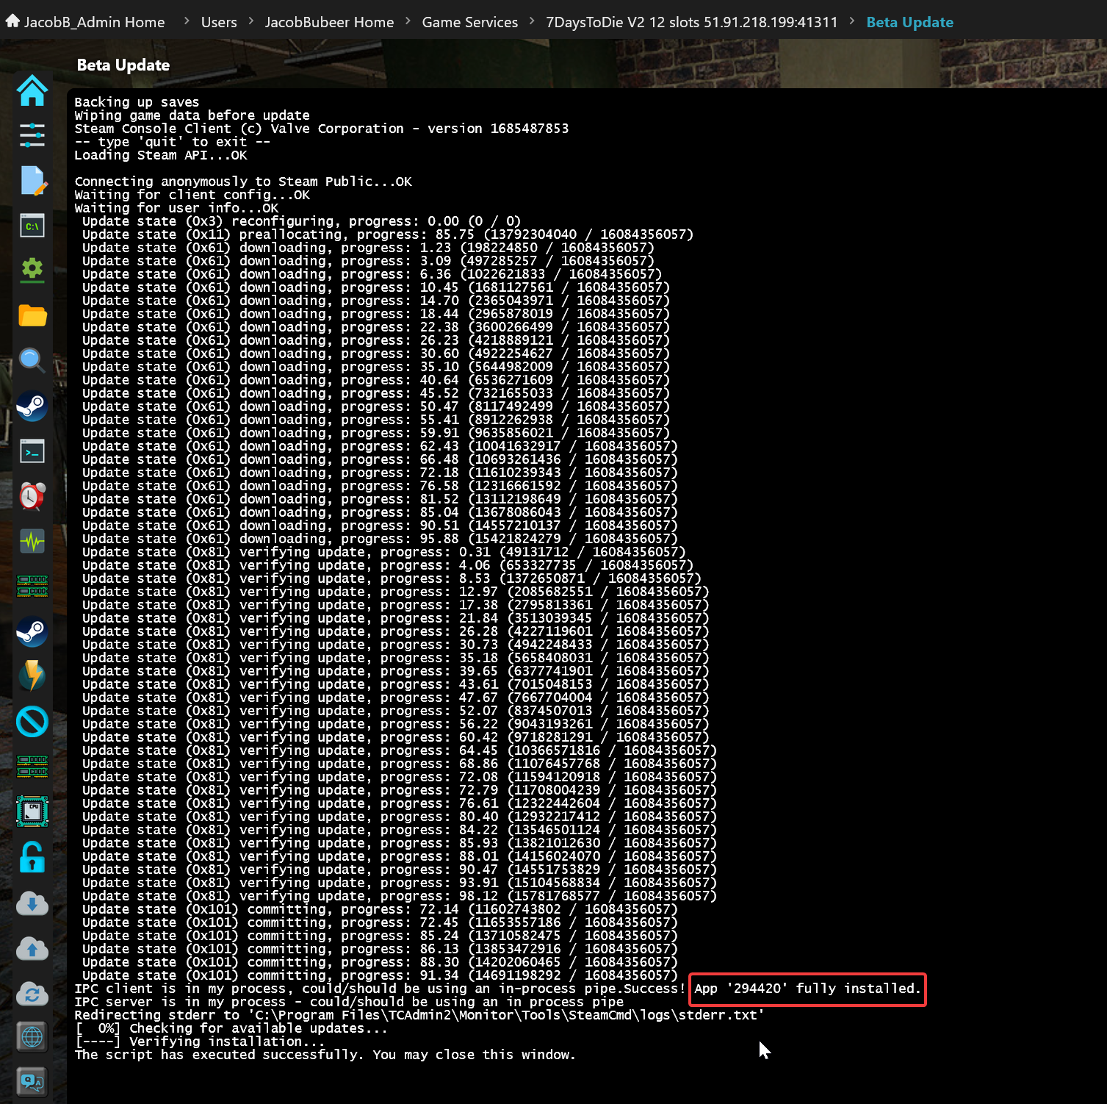Screen dimensions: 1107x1104
Task: Click the blue home icon in sidebar
Action: coord(32,91)
